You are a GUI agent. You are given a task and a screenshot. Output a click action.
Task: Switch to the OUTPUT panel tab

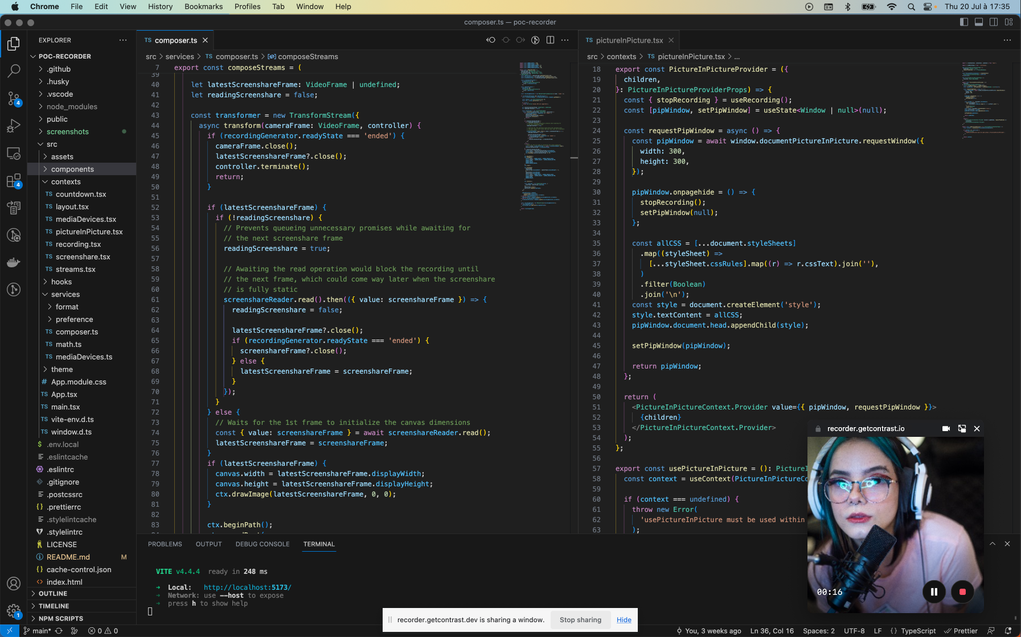209,544
